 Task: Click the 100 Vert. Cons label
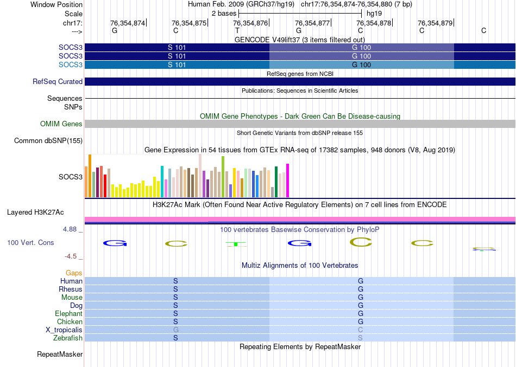[x=30, y=242]
